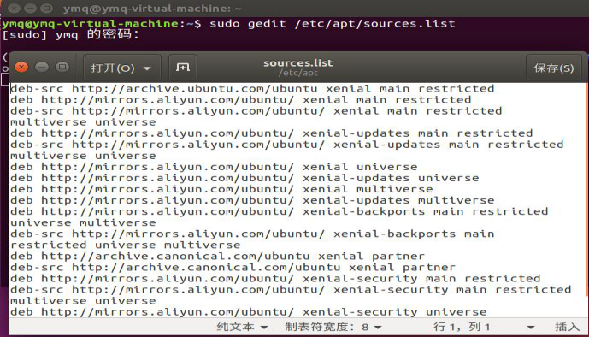Click the terminal title ymq@ymq-virtual-machine: ~
Screen dimensions: 589x337
(152, 9)
